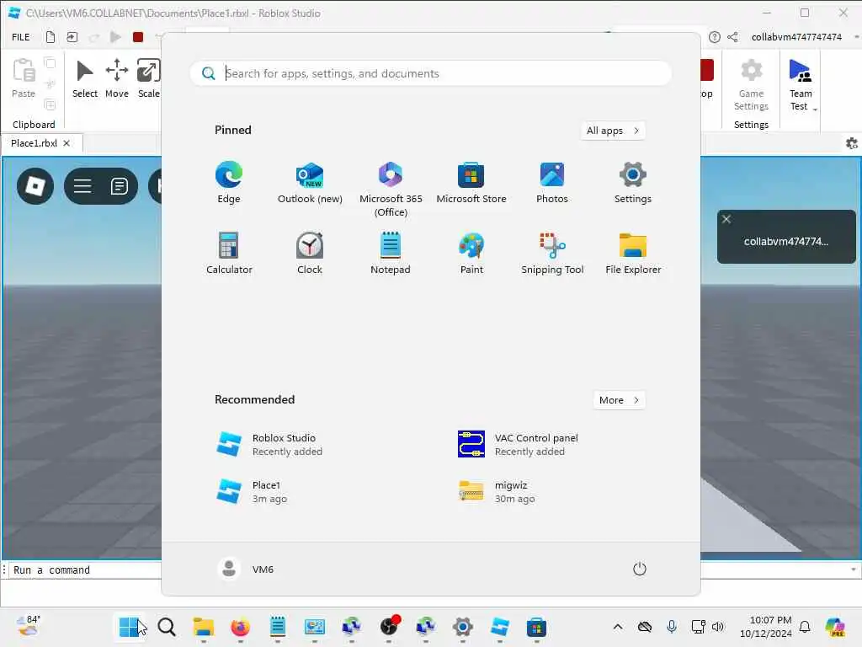
Task: Choose the Move tool in Roblox Studio
Action: (x=116, y=79)
